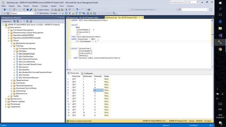
Task: Switch to the Сообщения messages tab
Action: (x=87, y=73)
